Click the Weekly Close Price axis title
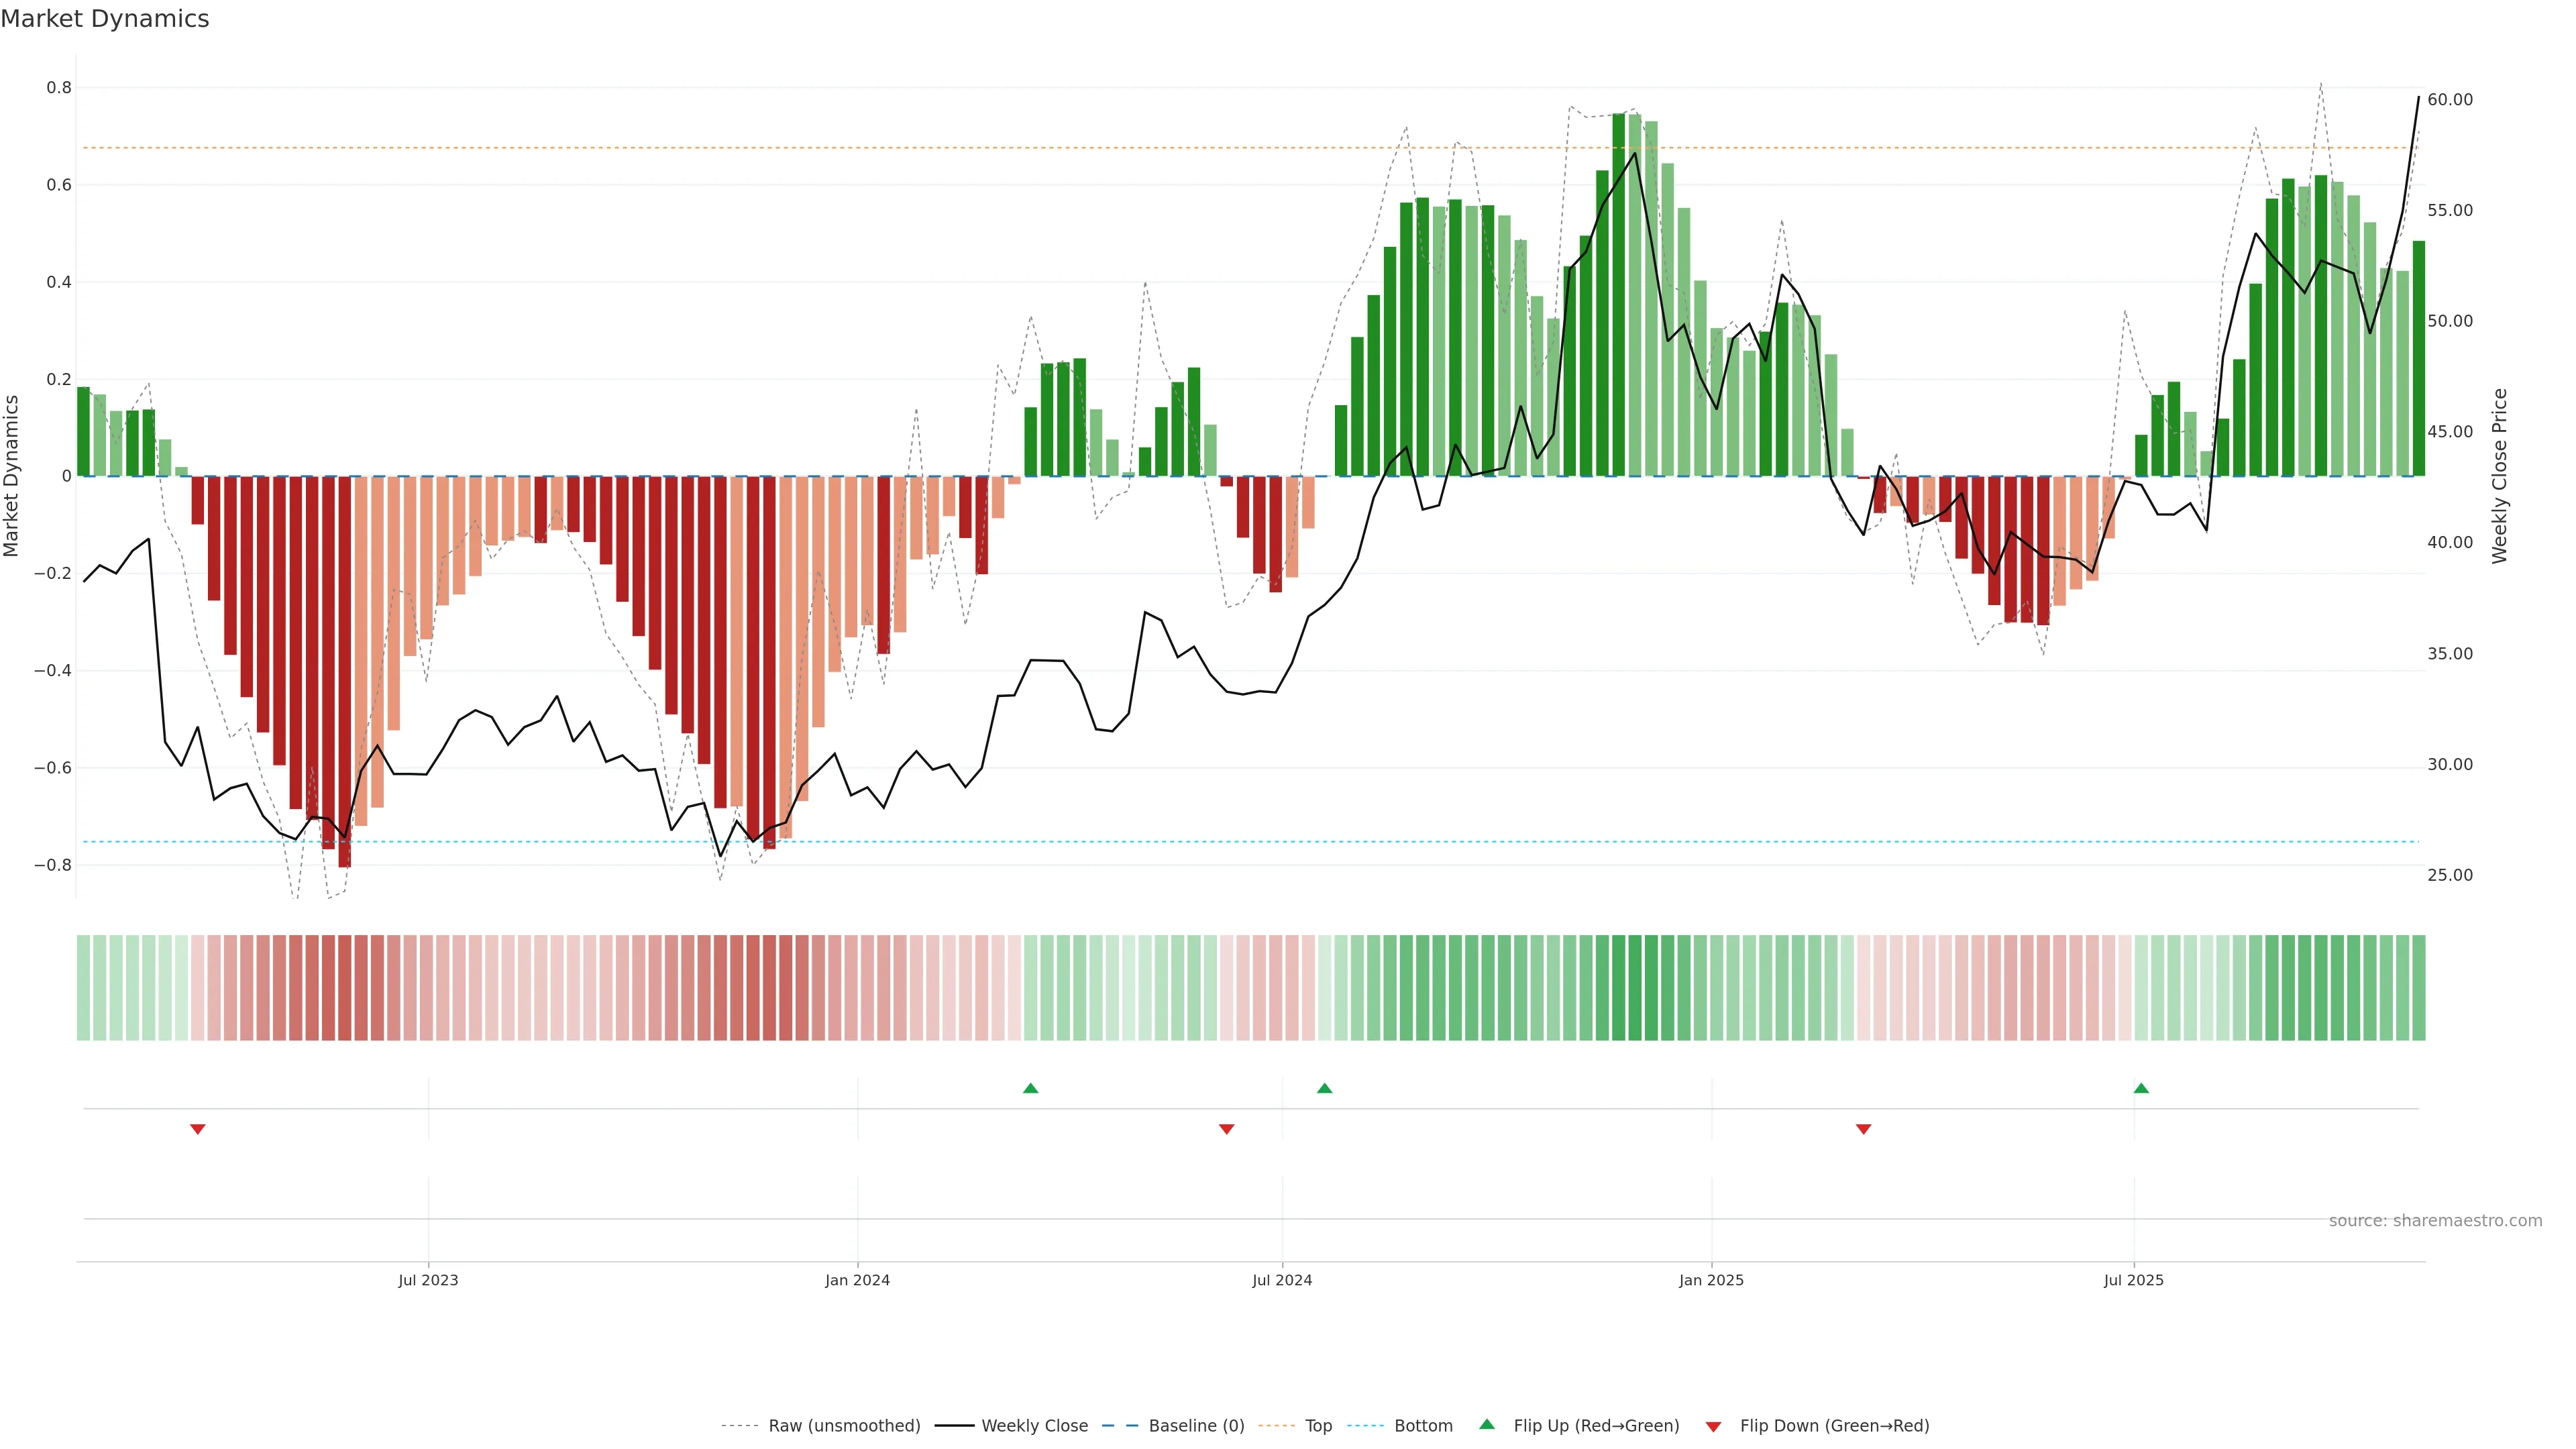The height and width of the screenshot is (1449, 2576). 2500,476
